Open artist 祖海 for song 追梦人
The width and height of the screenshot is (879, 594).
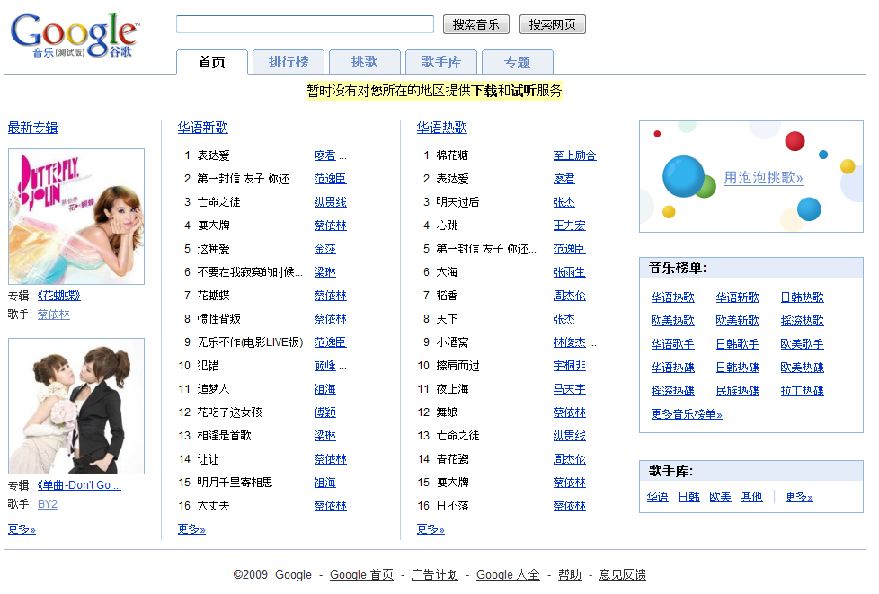[325, 389]
